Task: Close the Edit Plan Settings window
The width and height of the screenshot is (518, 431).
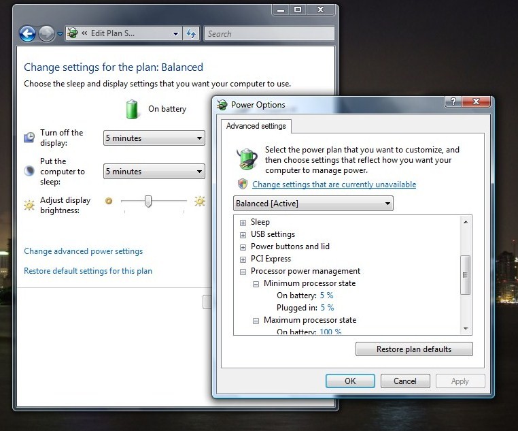Action: tap(320, 10)
